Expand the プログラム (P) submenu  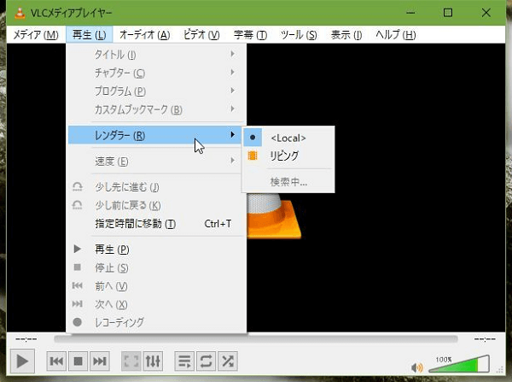(x=156, y=91)
